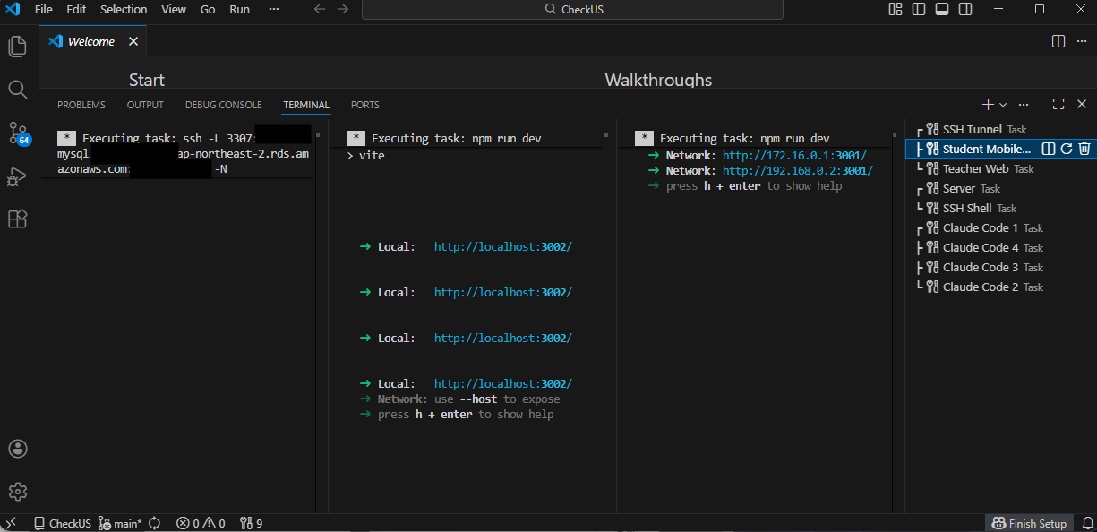Toggle the Secondary Side Bar layout control
1097x532 pixels.
[x=964, y=9]
